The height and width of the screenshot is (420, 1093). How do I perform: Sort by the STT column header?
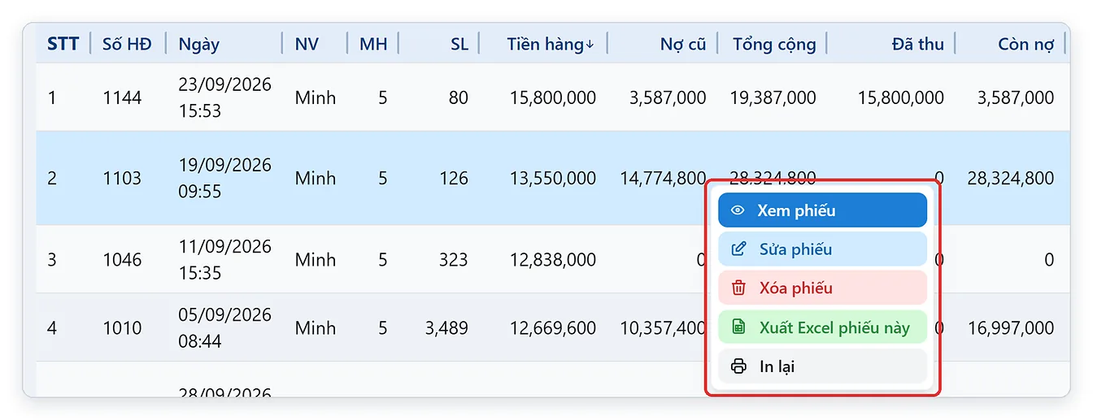[63, 44]
